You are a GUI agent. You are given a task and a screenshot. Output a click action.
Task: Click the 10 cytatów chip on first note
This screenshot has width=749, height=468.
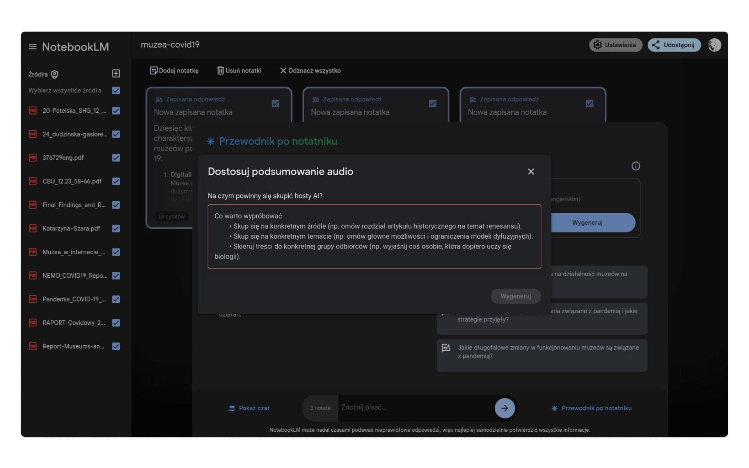tap(171, 216)
